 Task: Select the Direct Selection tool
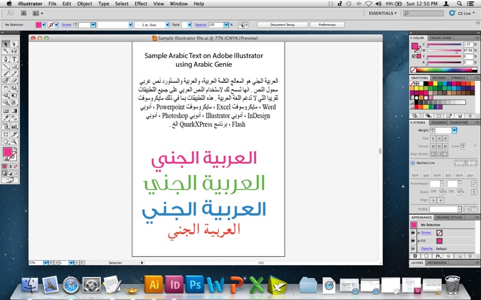point(14,44)
